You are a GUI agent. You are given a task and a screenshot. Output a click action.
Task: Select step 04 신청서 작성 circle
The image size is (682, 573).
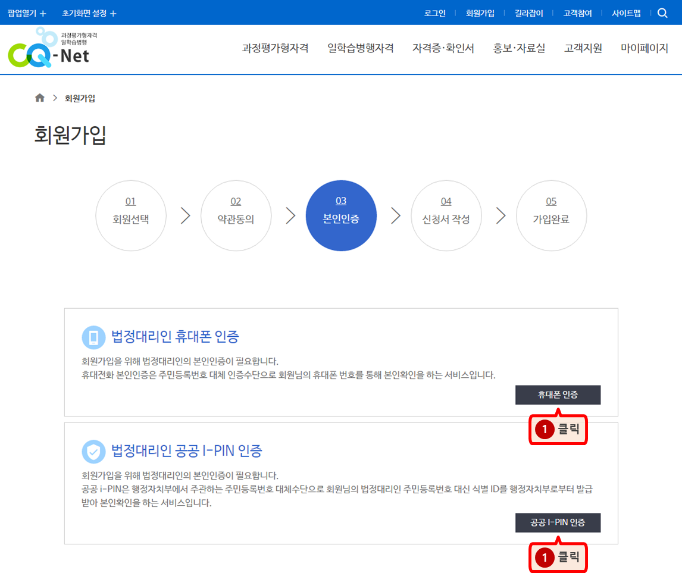point(446,215)
